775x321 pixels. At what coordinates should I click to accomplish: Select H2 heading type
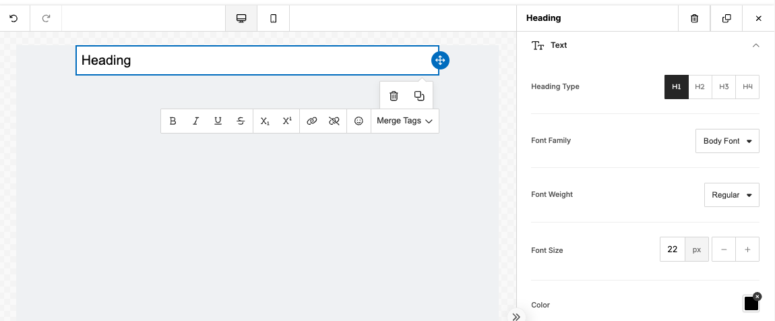click(x=700, y=86)
